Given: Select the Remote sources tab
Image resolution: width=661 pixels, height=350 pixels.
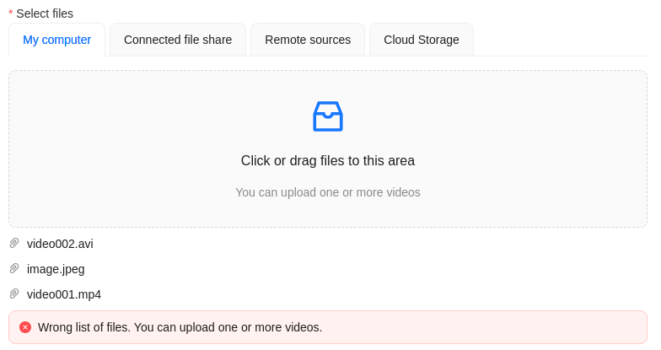Looking at the screenshot, I should [308, 40].
